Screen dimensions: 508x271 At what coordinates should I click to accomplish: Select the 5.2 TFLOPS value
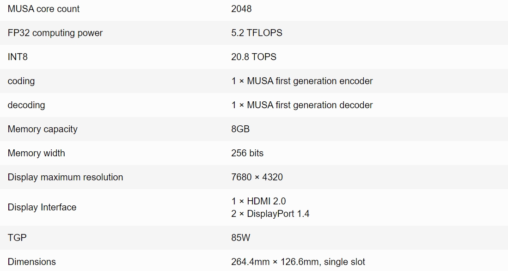click(257, 33)
